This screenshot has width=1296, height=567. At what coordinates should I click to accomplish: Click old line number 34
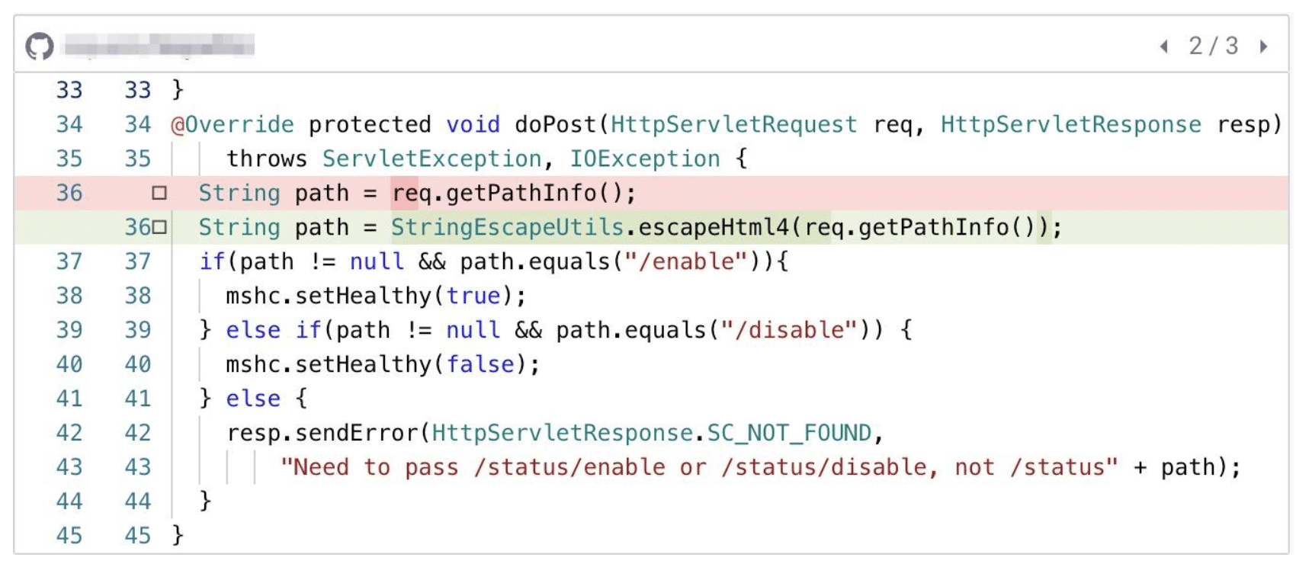tap(69, 124)
